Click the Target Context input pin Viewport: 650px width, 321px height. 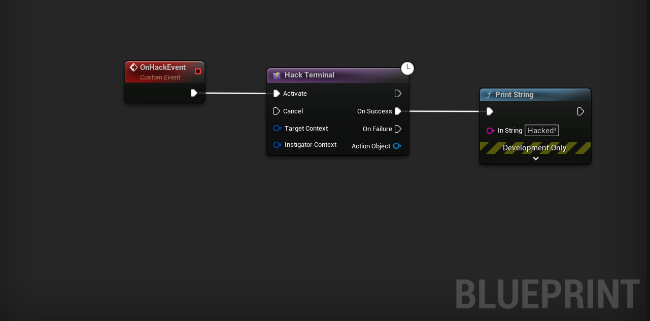coord(277,129)
